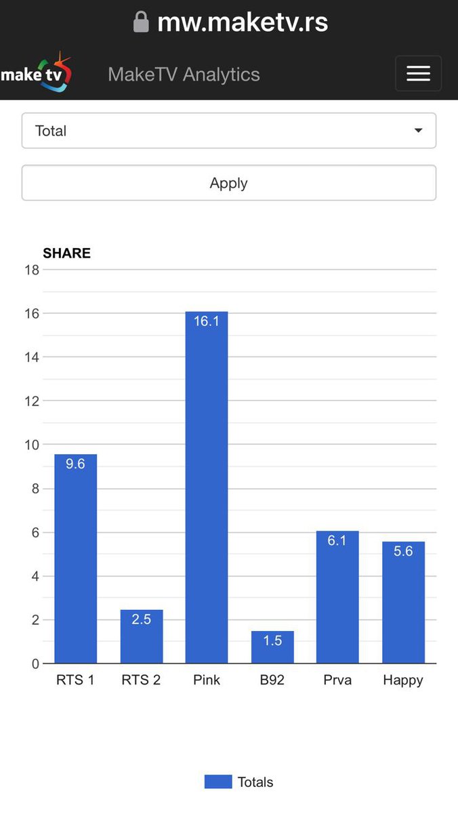
Task: Click the 16.1 value label
Action: [x=207, y=321]
